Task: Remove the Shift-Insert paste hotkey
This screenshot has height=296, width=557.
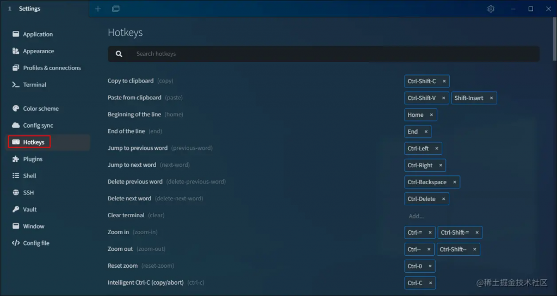Action: coord(491,98)
